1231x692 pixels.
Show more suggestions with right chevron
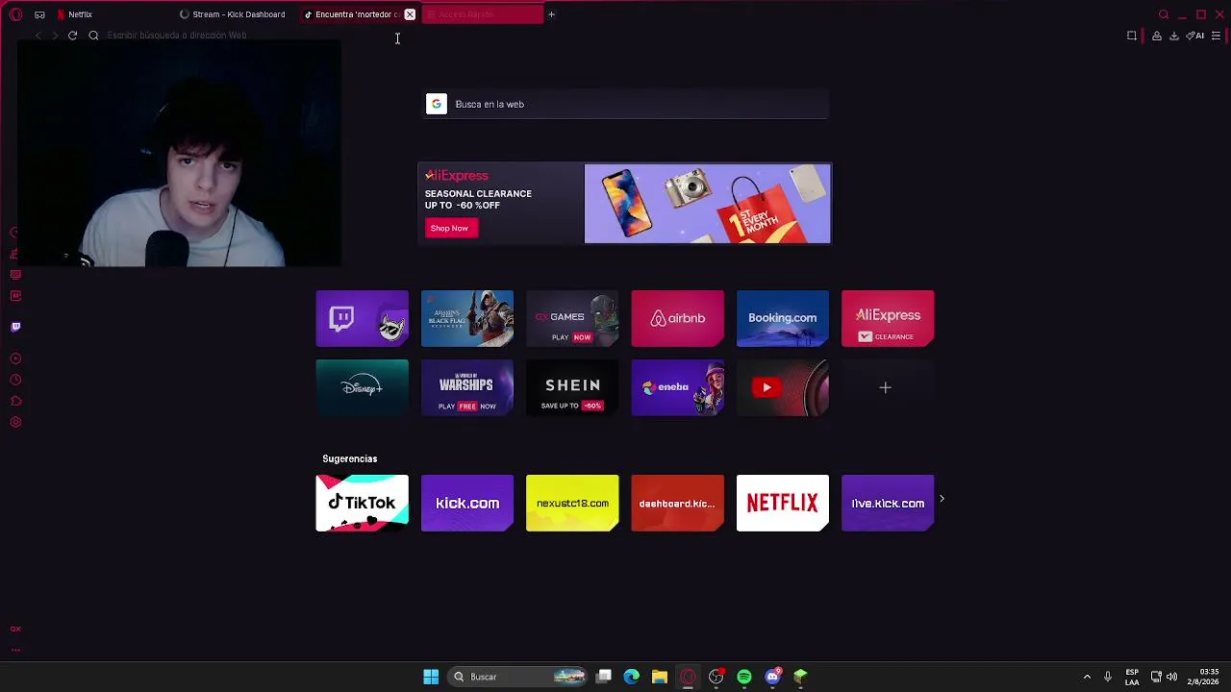point(942,499)
